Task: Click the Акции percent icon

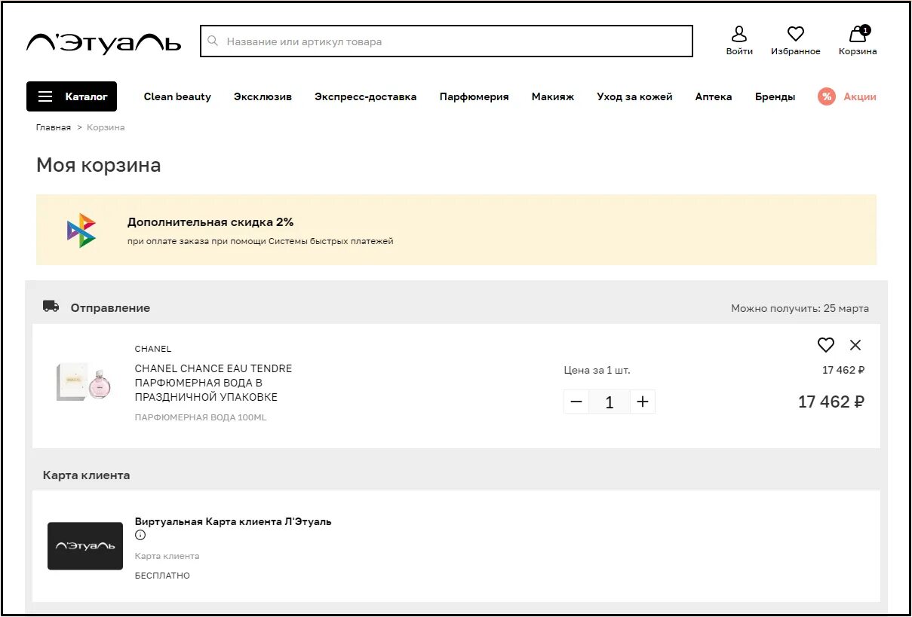Action: pos(827,96)
